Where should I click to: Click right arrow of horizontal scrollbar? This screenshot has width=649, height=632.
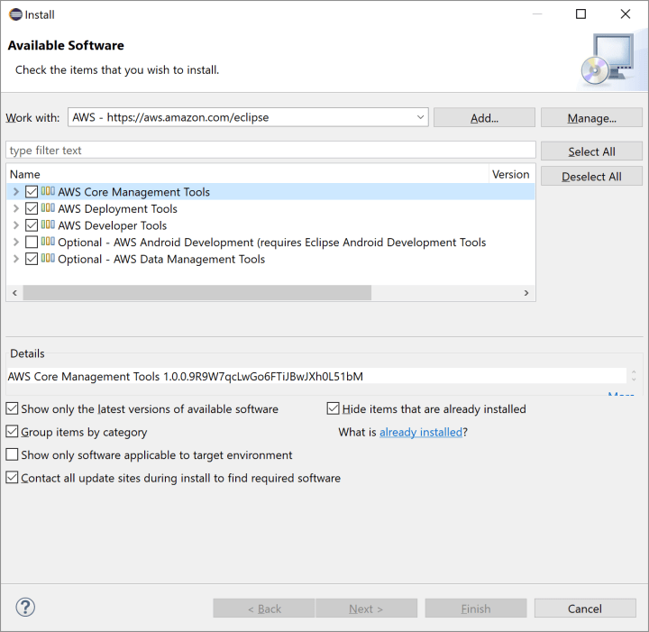pos(527,293)
